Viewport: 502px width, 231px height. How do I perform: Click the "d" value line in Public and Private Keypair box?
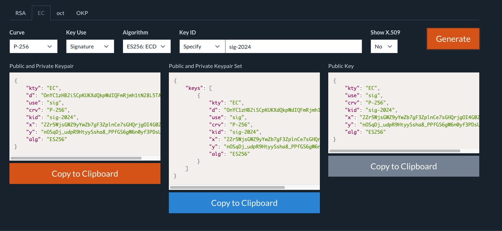tap(93, 95)
